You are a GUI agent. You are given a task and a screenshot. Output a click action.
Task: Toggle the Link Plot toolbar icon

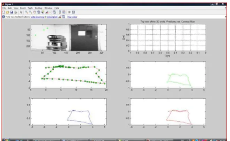coord(54,12)
